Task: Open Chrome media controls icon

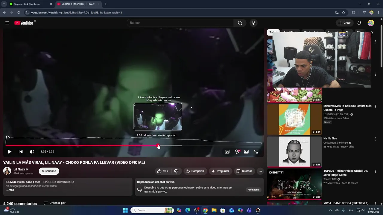Action: coord(364,13)
